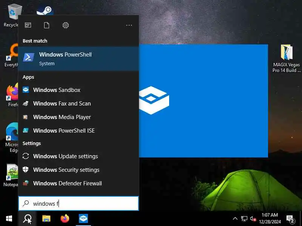Click the PowerShell icon in best match
The width and height of the screenshot is (302, 226).
coord(29,57)
